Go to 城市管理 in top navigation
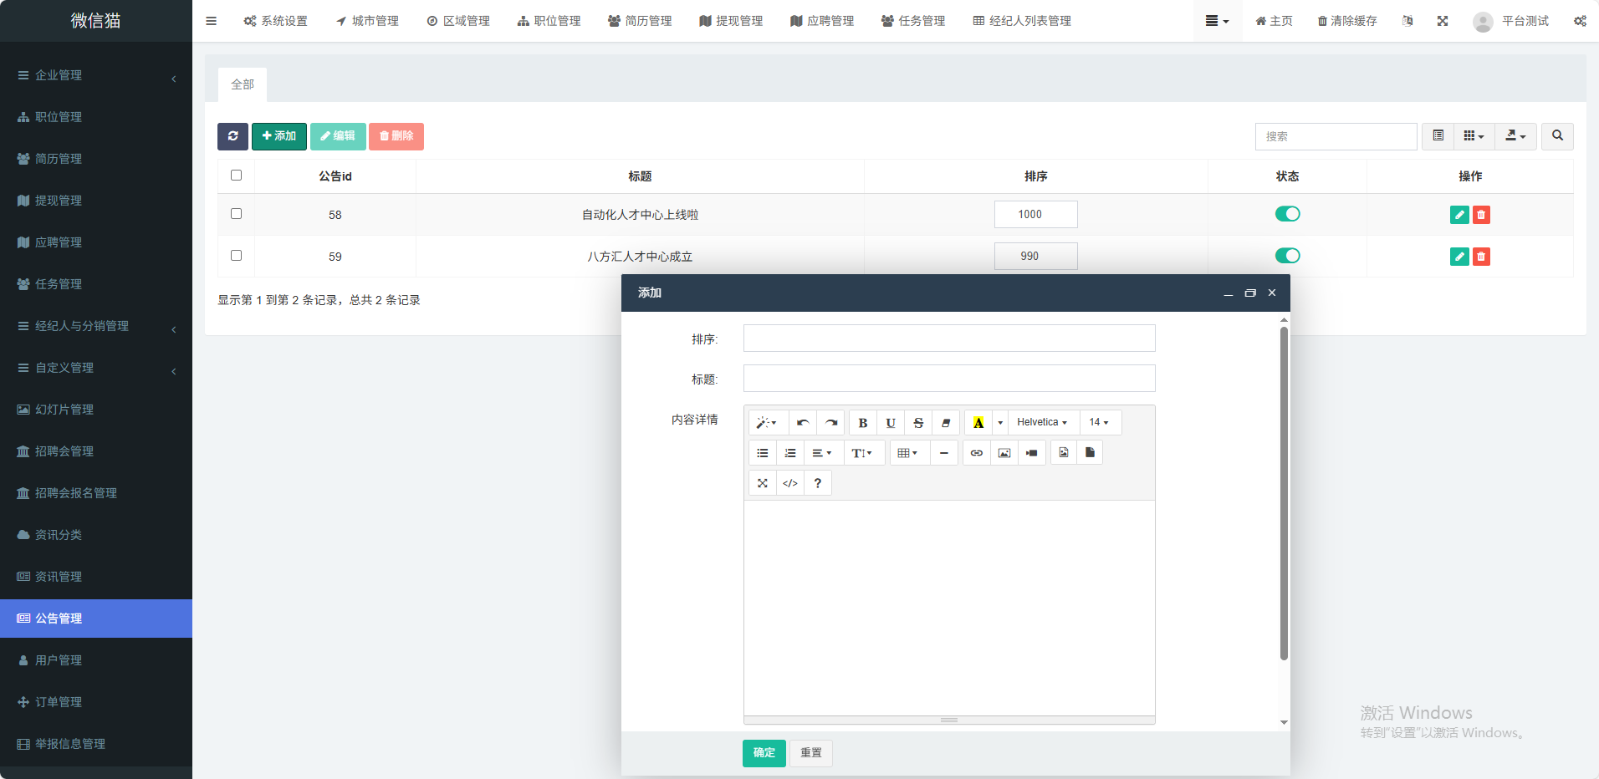 [x=367, y=21]
